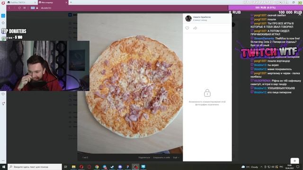Open the weather widget showing Cloudy
This screenshot has width=303, height=170.
coord(250,167)
